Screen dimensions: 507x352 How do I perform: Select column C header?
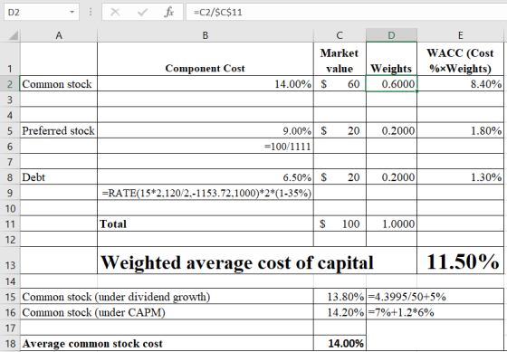(x=340, y=35)
